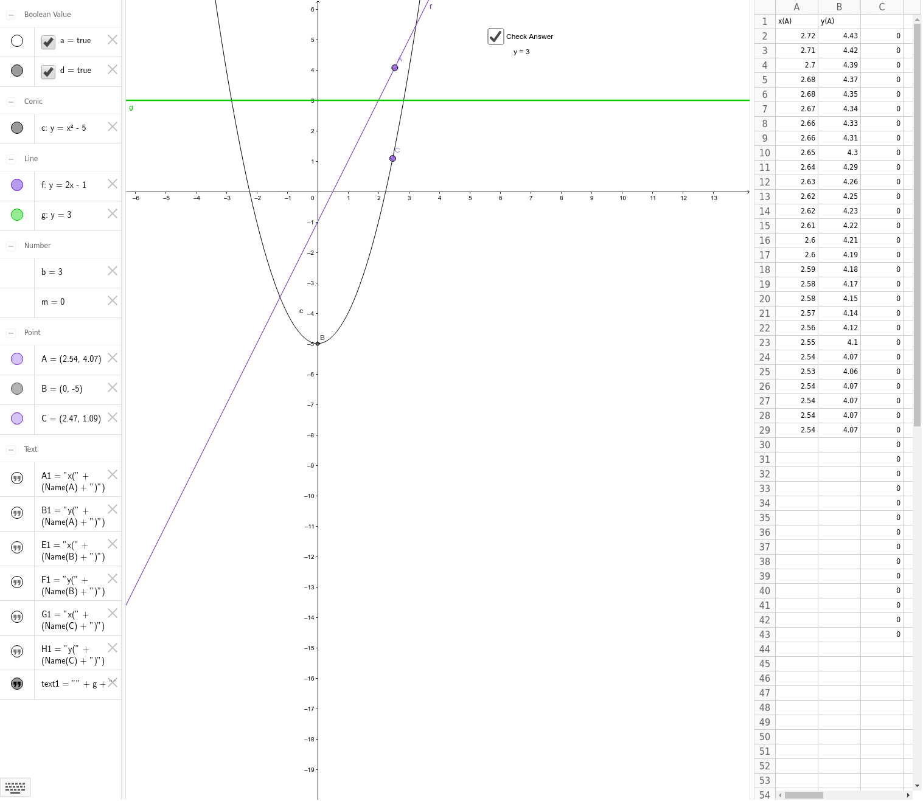923x801 pixels.
Task: Delete text object H1
Action: tap(113, 648)
